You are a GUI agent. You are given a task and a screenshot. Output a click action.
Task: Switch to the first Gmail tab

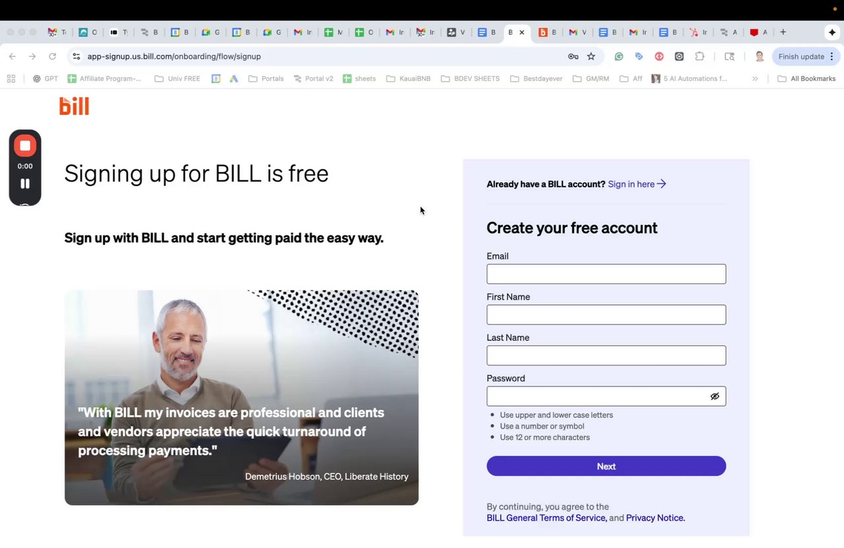click(57, 32)
